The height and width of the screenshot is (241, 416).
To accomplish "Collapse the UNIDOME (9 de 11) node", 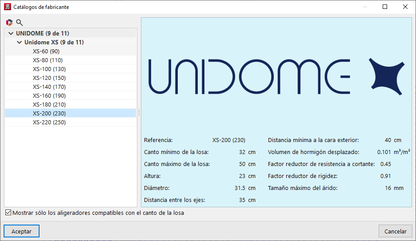I will pyautogui.click(x=11, y=33).
